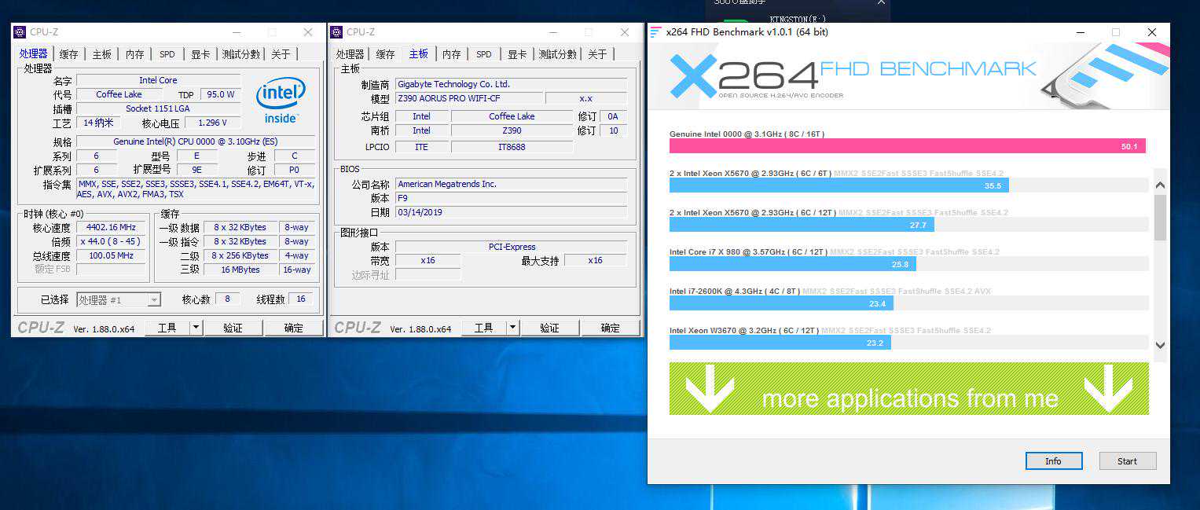Open the 工具 dropdown arrow in the mainboard window

click(512, 328)
